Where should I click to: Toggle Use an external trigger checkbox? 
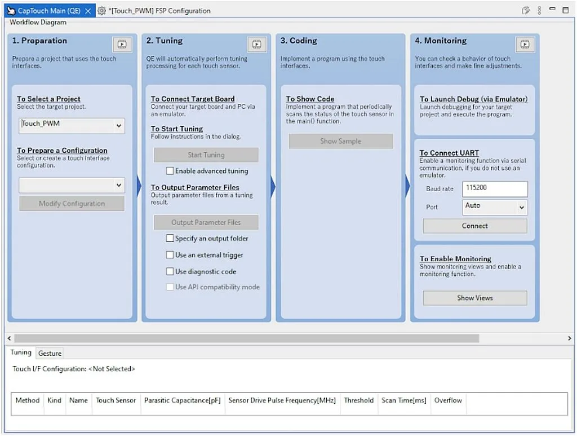click(170, 255)
